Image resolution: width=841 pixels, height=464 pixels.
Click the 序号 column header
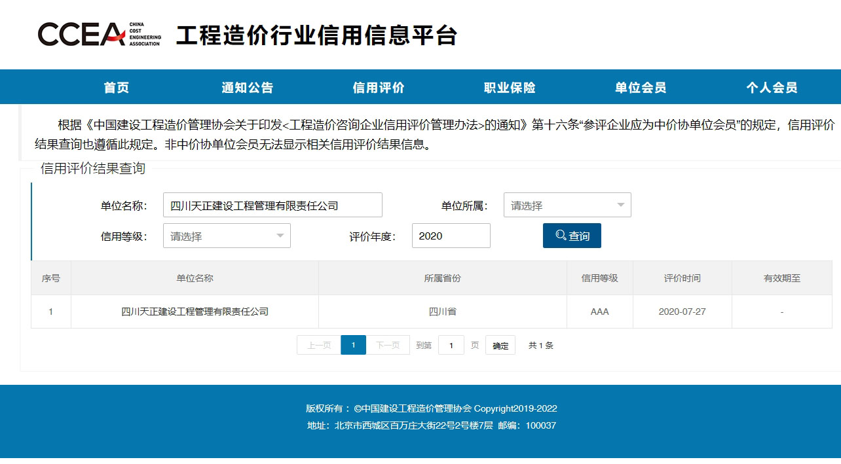pos(51,278)
